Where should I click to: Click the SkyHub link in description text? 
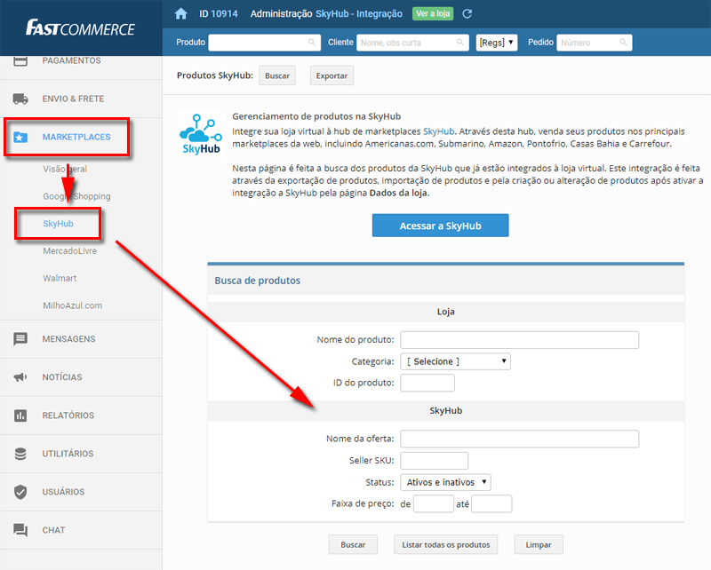pos(438,131)
